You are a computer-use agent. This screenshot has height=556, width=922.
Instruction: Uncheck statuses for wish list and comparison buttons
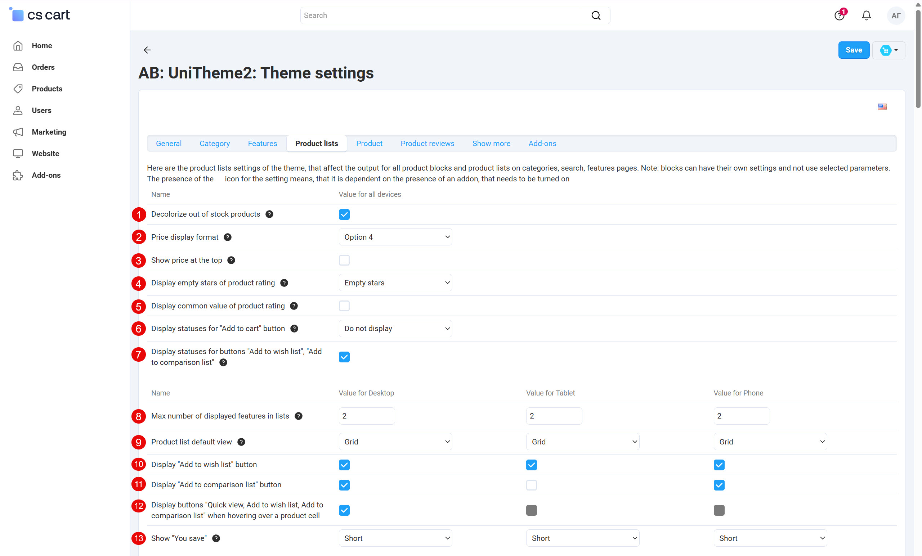coord(344,357)
